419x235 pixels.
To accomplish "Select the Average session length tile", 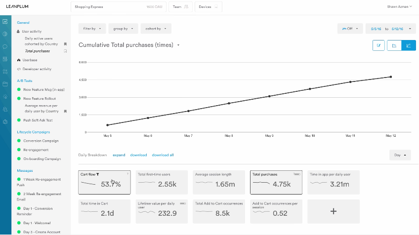I will point(219,182).
